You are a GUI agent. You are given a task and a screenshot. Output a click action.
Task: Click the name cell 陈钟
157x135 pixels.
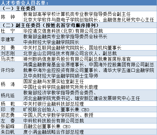coord(11,17)
